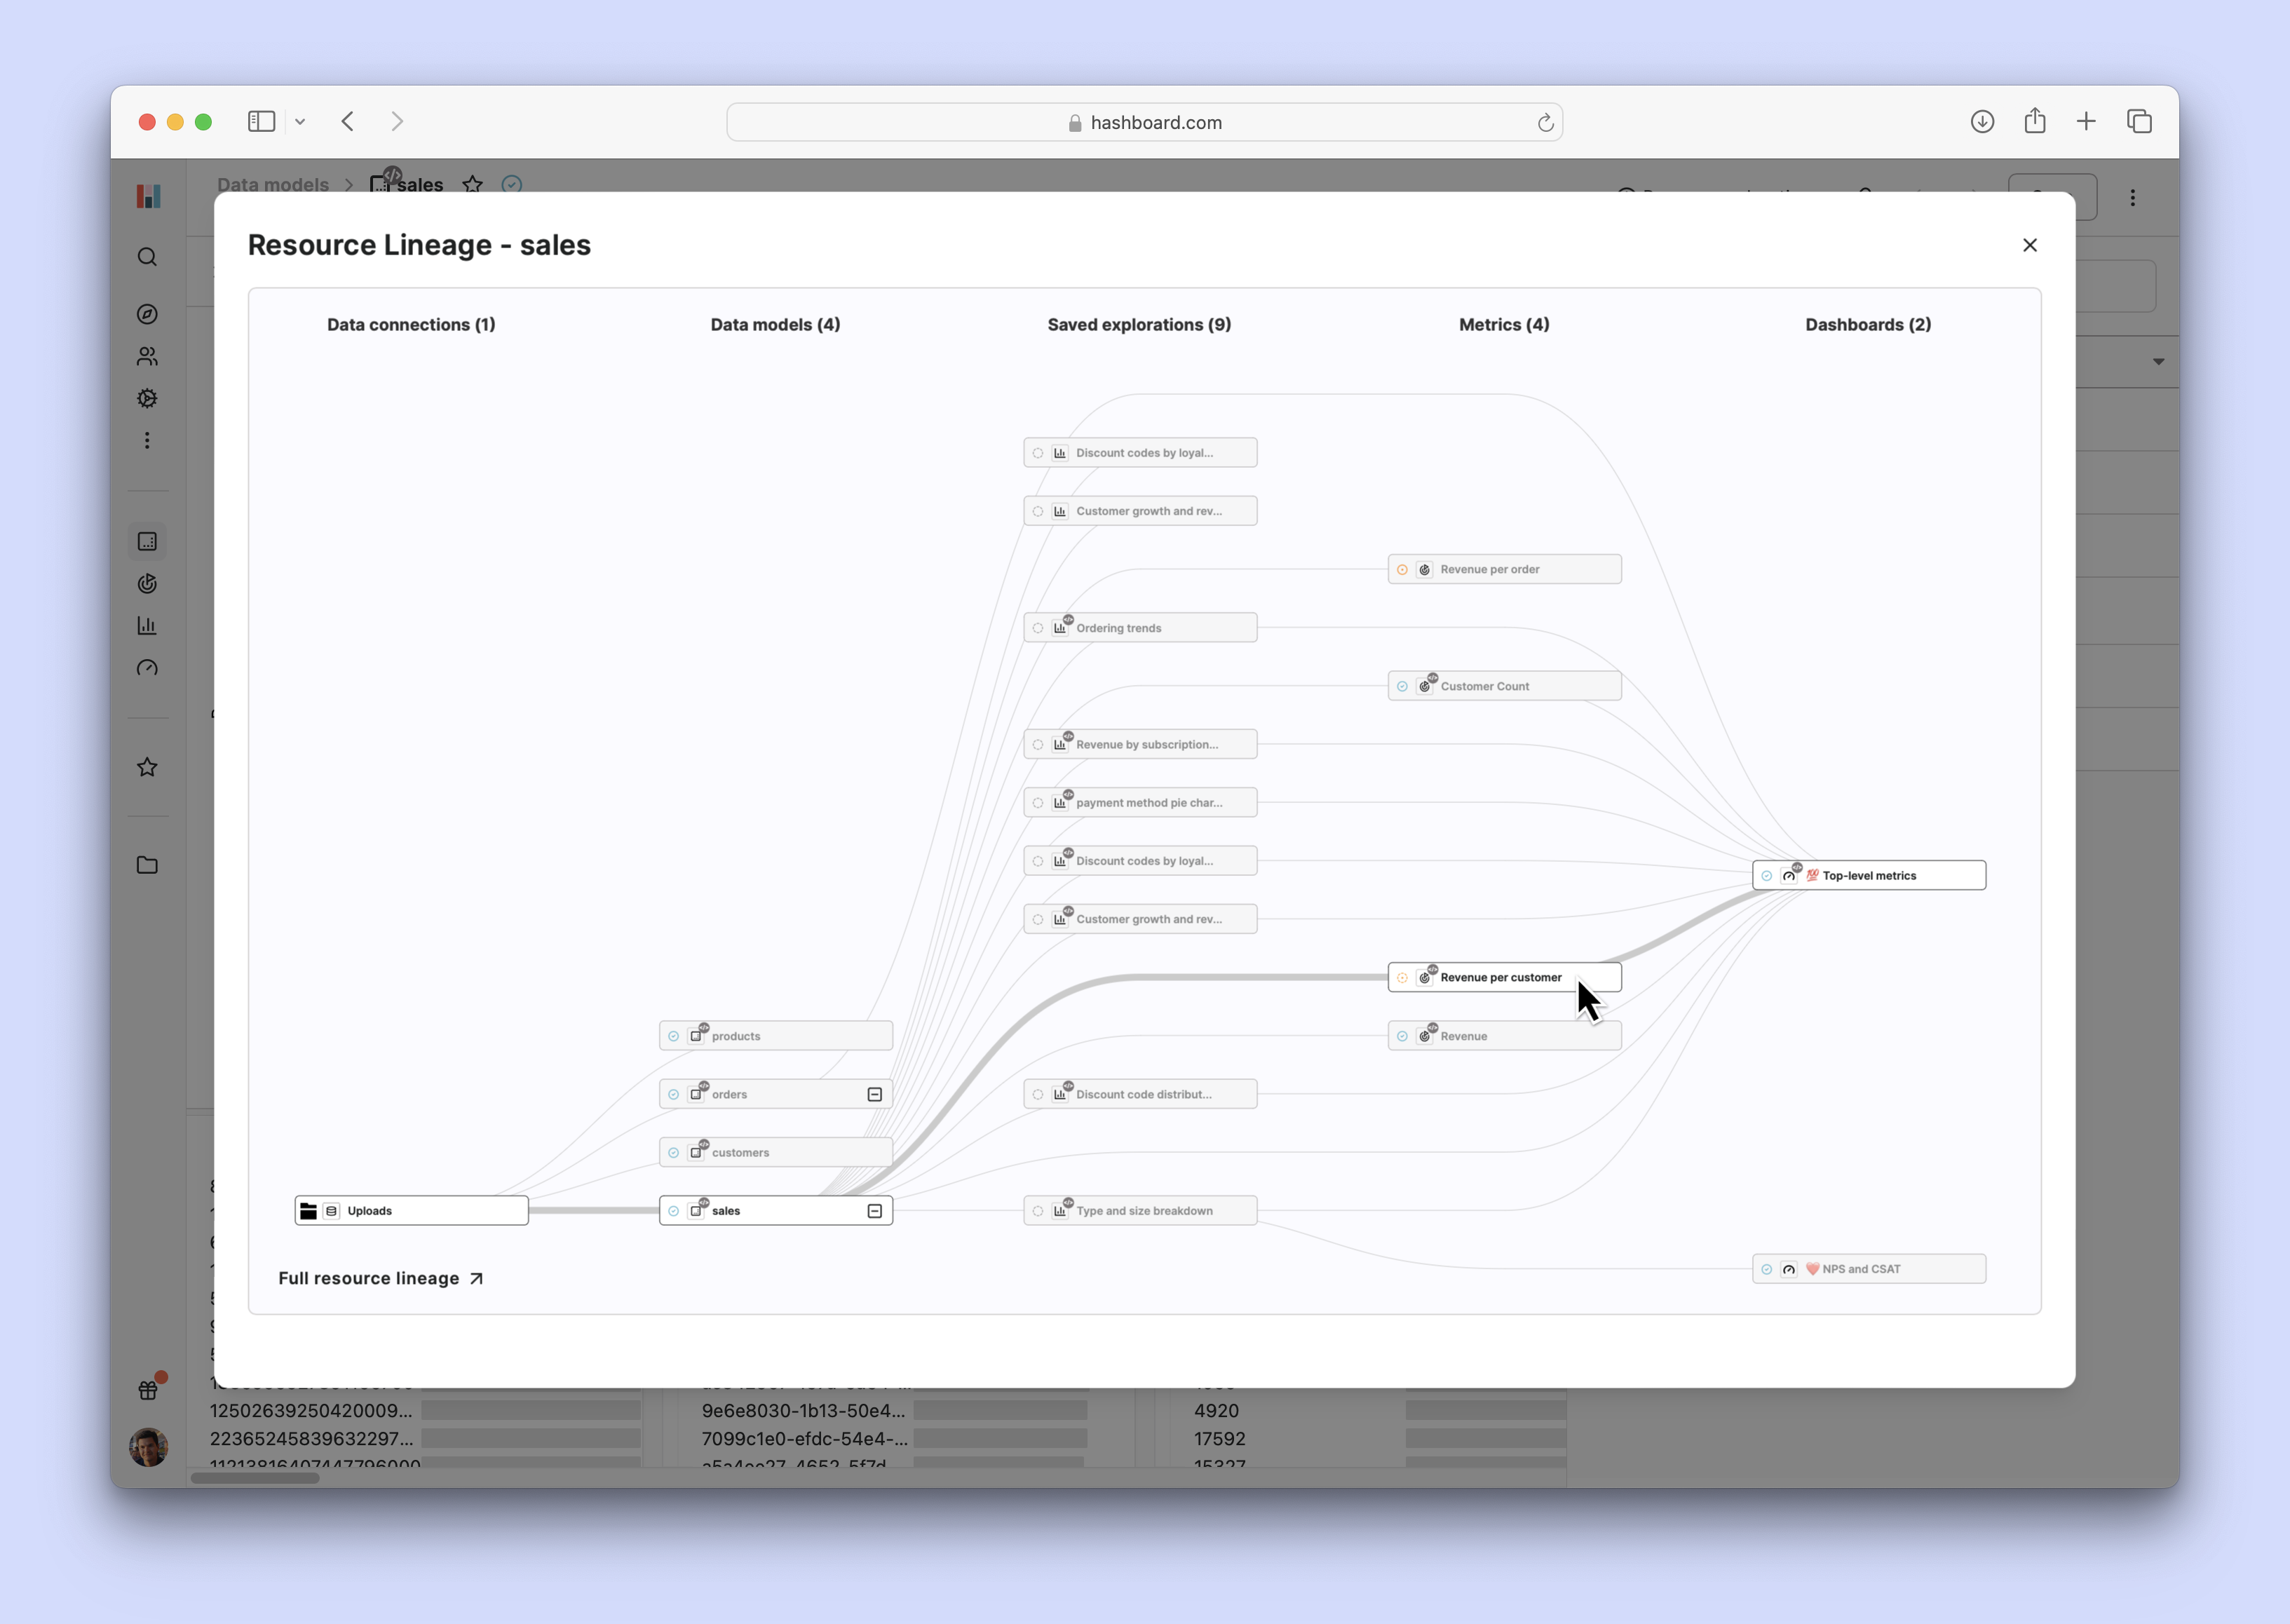Click the status circle on products node
Screen dimensions: 2290x1624
[673, 1036]
